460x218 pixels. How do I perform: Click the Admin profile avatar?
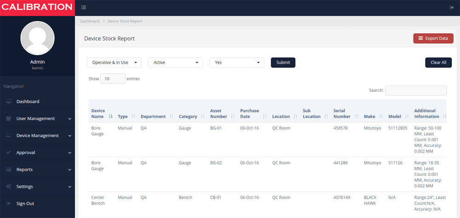click(37, 38)
